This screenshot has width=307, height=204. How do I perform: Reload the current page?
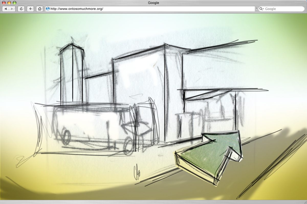tap(21, 9)
